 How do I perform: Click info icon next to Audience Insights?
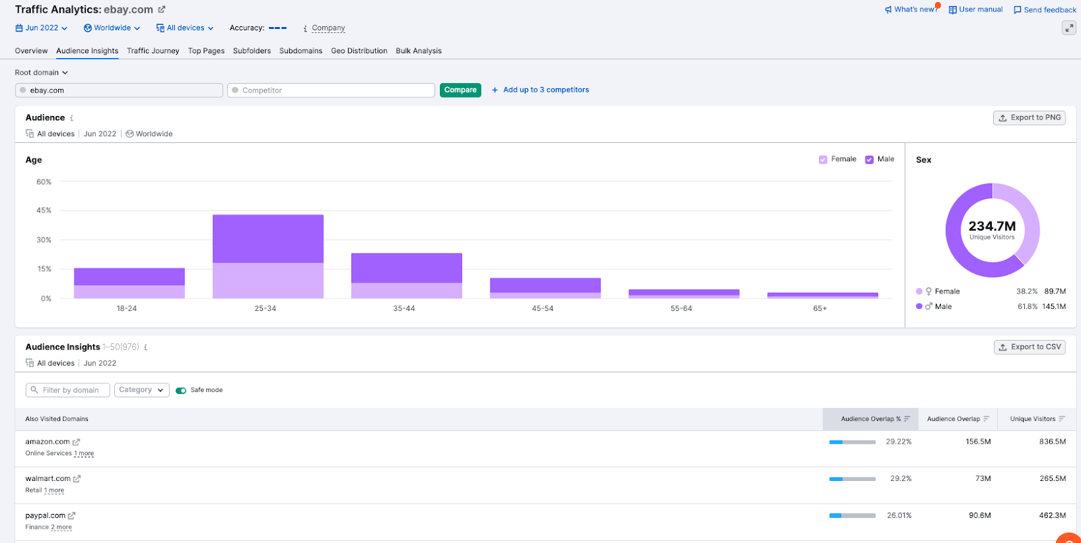click(145, 347)
